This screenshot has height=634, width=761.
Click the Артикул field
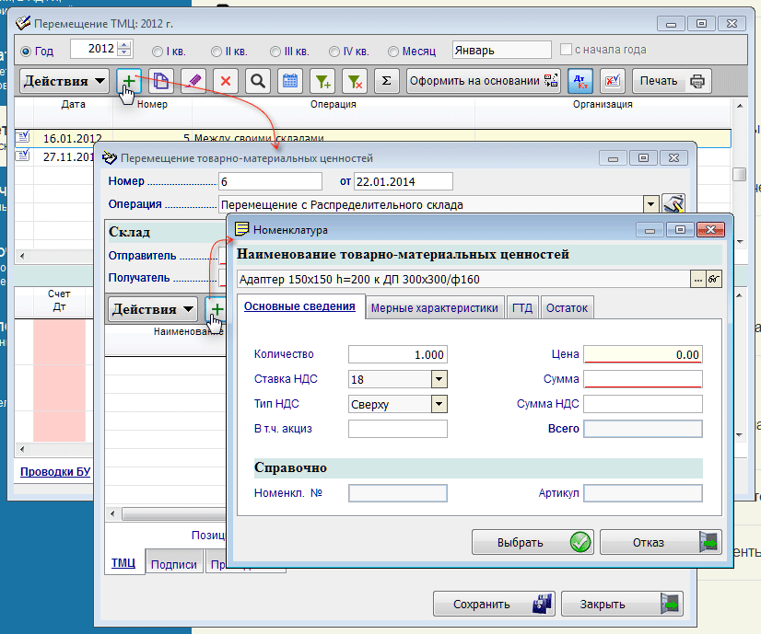pyautogui.click(x=642, y=493)
